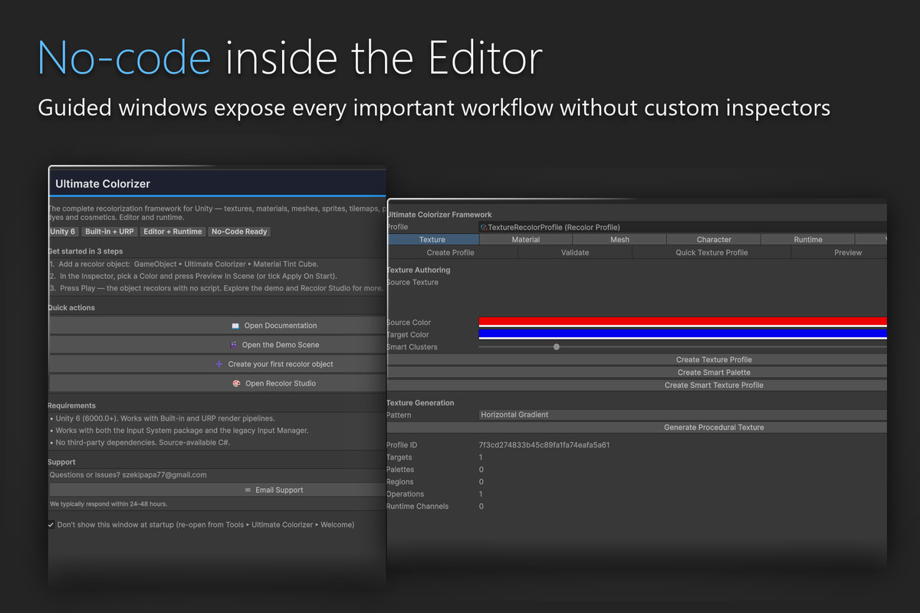Click the No-Code Ready badge
Image resolution: width=920 pixels, height=613 pixels.
[x=240, y=231]
